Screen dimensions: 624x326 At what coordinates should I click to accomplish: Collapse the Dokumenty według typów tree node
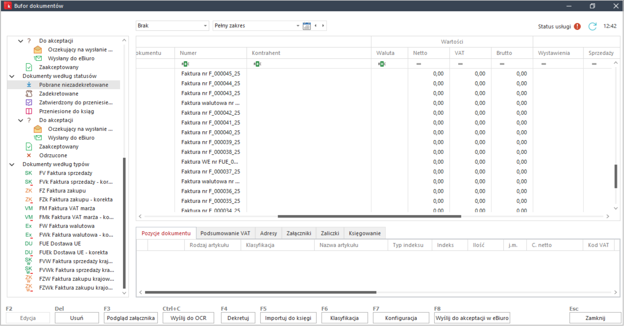point(12,164)
